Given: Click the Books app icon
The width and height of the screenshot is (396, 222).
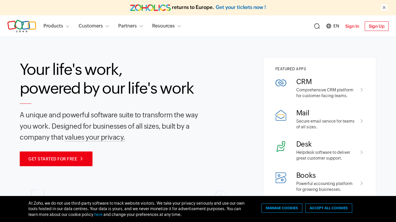Looking at the screenshot, I should pyautogui.click(x=281, y=178).
